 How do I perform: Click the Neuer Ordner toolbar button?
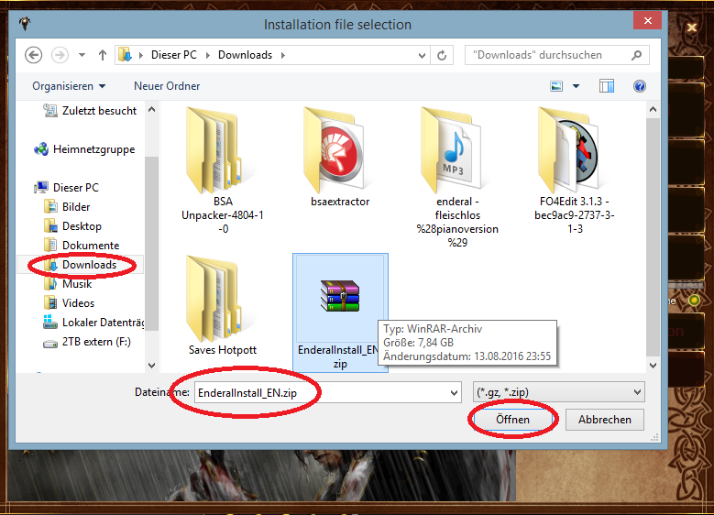pos(167,86)
